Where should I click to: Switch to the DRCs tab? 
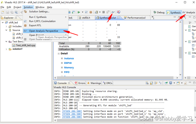[x=108, y=83]
